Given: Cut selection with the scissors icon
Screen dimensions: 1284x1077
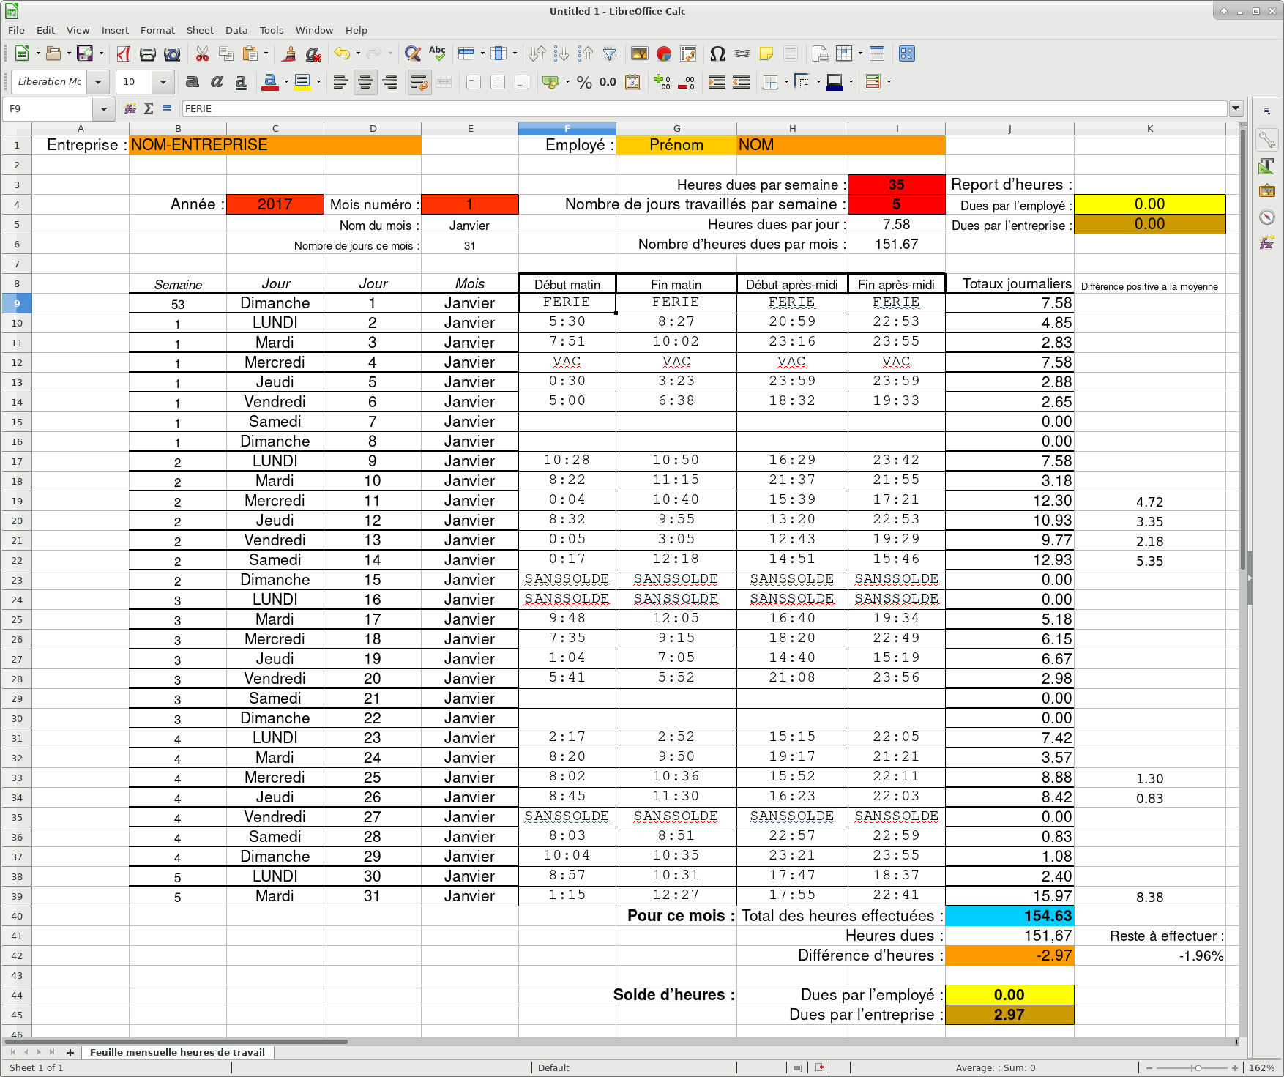Looking at the screenshot, I should point(203,53).
